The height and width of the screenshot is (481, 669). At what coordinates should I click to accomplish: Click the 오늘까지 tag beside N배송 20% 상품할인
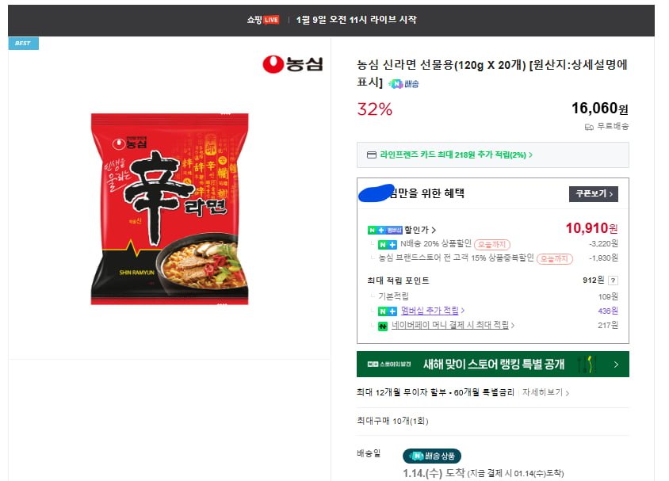point(492,244)
